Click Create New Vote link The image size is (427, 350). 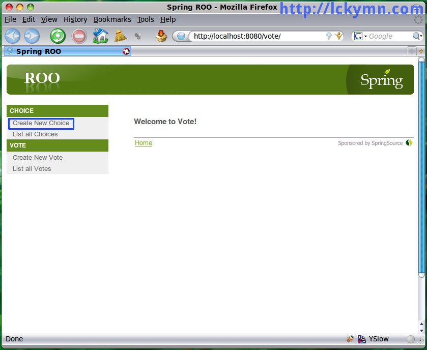point(38,158)
